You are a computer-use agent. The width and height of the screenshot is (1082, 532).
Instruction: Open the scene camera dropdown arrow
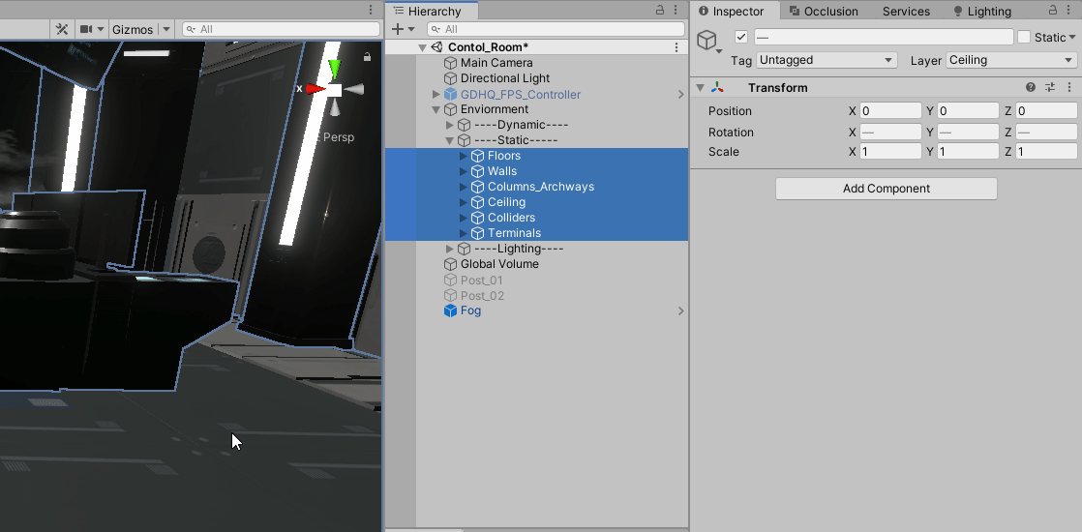[x=101, y=29]
